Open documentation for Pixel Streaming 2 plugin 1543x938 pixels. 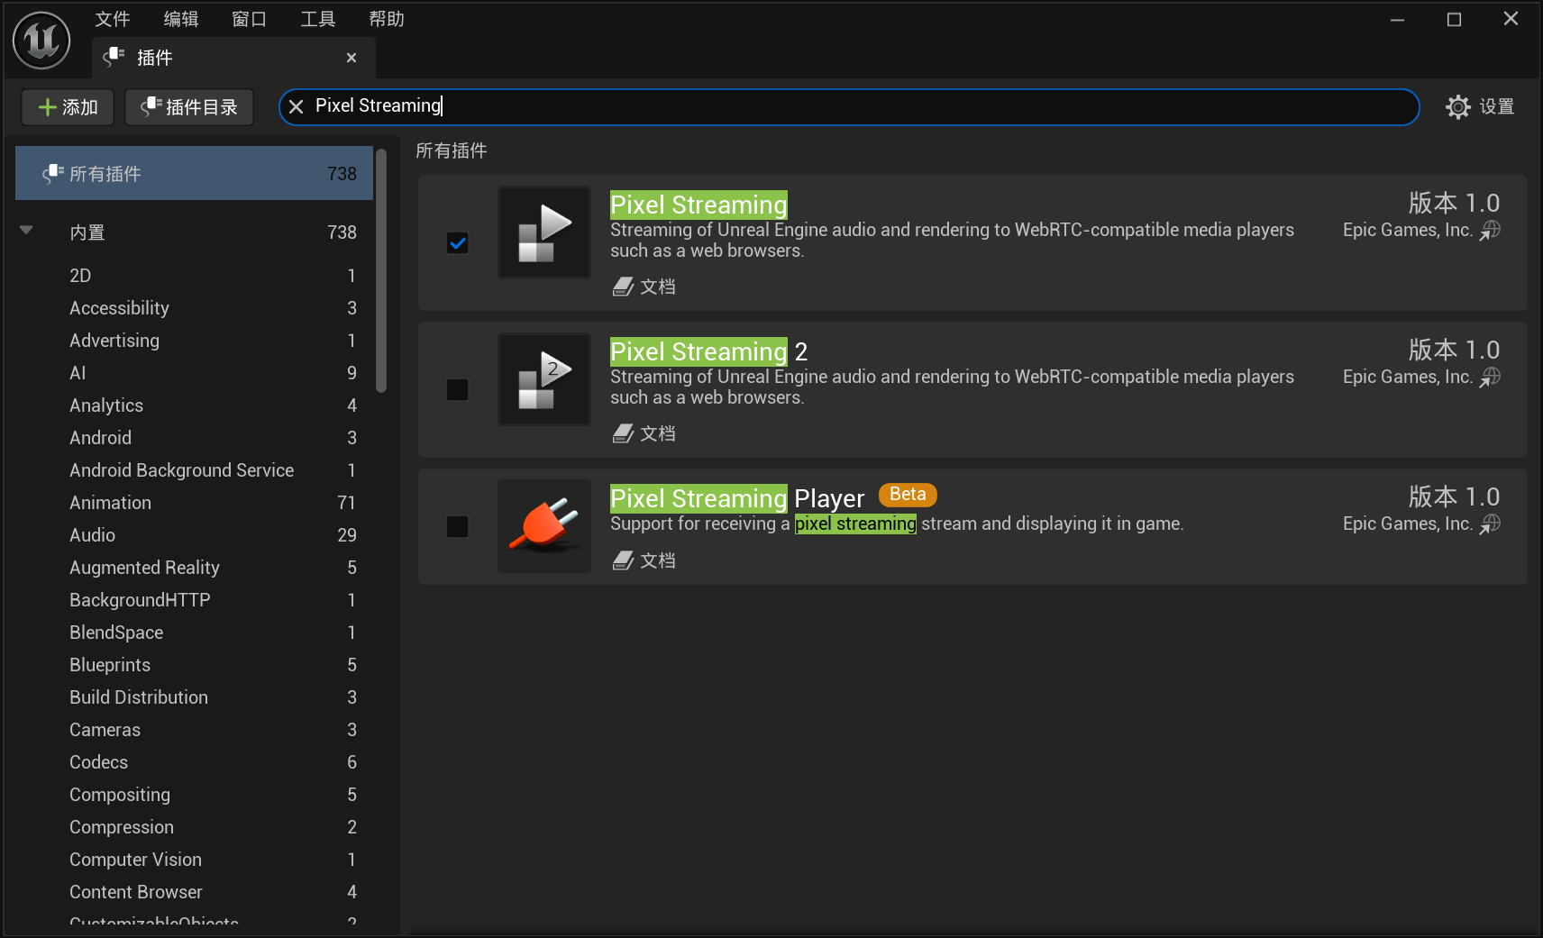(644, 433)
